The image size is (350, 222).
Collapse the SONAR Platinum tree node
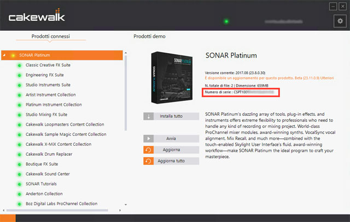(4, 55)
